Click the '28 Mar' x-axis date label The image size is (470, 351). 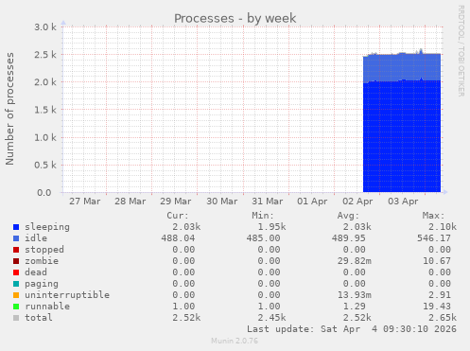click(131, 202)
